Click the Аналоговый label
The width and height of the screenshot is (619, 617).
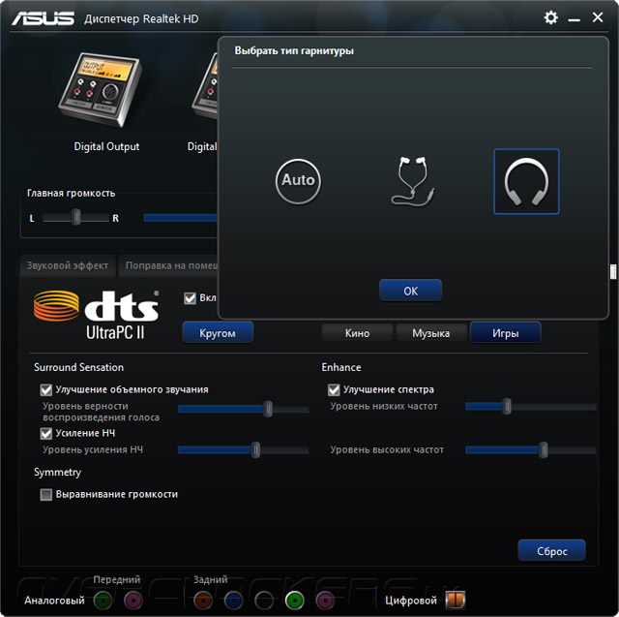coord(54,601)
